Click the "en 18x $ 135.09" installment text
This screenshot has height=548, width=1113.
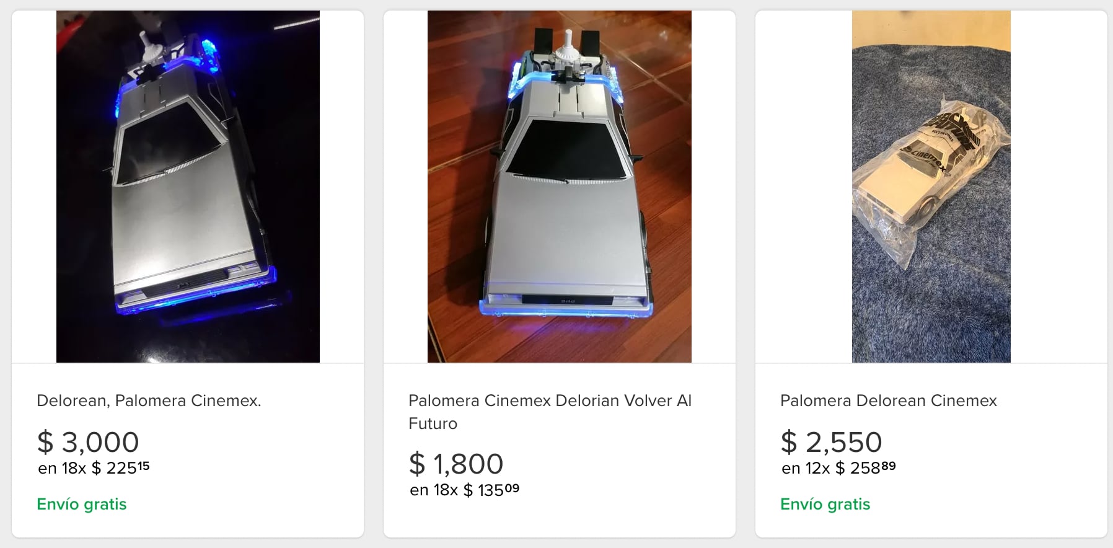(464, 490)
